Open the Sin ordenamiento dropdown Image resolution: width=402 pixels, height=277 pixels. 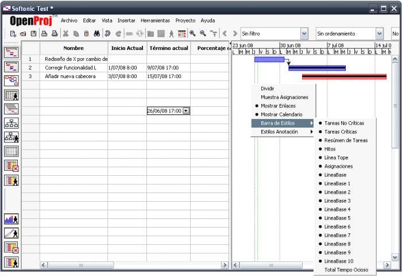click(380, 33)
